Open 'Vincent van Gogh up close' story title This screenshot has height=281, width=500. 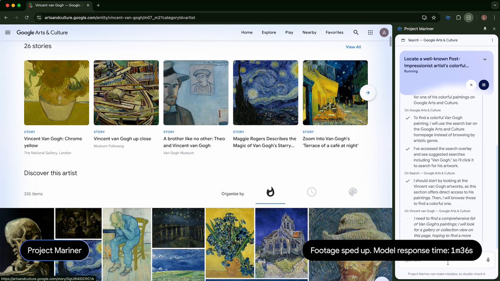point(122,139)
